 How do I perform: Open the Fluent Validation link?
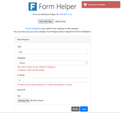point(33,29)
